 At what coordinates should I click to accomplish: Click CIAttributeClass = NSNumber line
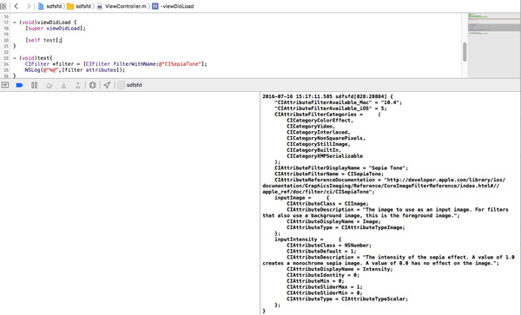pyautogui.click(x=329, y=246)
